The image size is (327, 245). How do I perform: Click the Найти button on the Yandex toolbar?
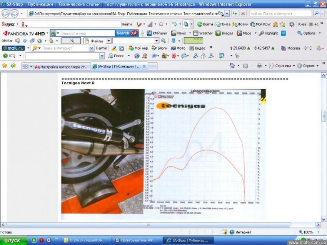pos(127,24)
